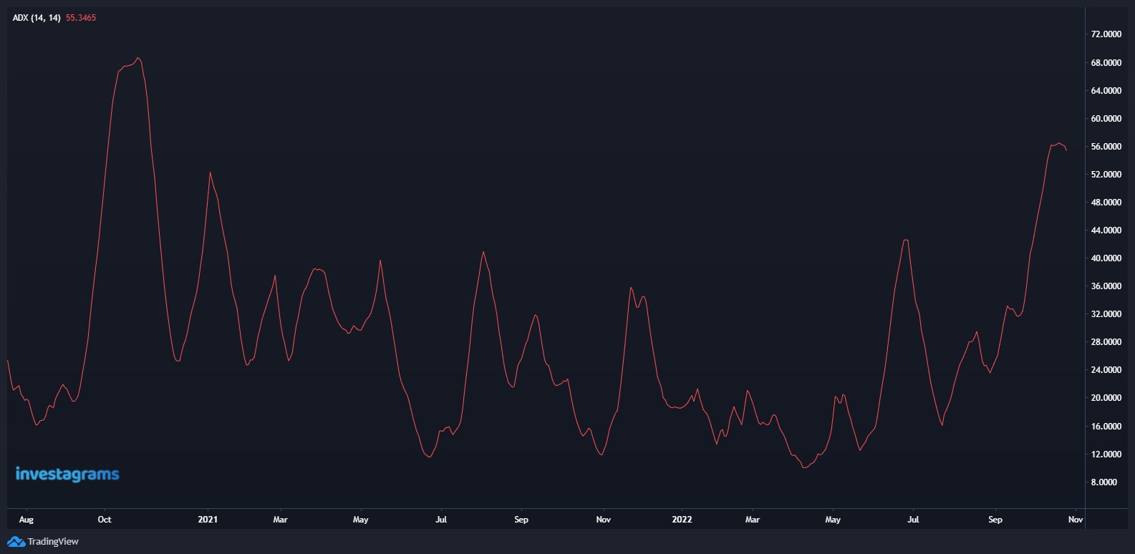Click the rightmost Nov time axis label
The width and height of the screenshot is (1135, 554).
(x=1075, y=520)
